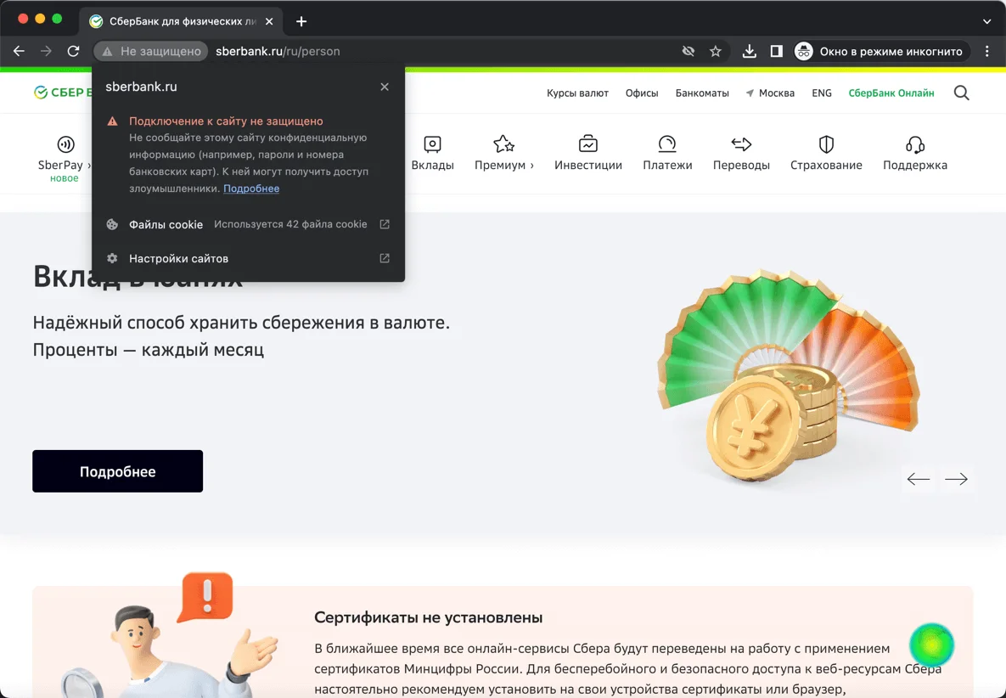Screen dimensions: 1006x698
Task: Open the Поддержка headset icon
Action: pyautogui.click(x=915, y=144)
